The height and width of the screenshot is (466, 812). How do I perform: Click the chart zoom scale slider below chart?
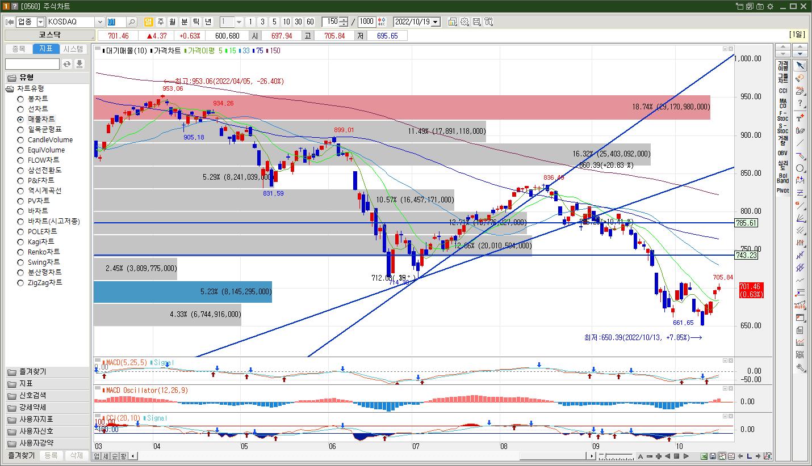tap(617, 456)
